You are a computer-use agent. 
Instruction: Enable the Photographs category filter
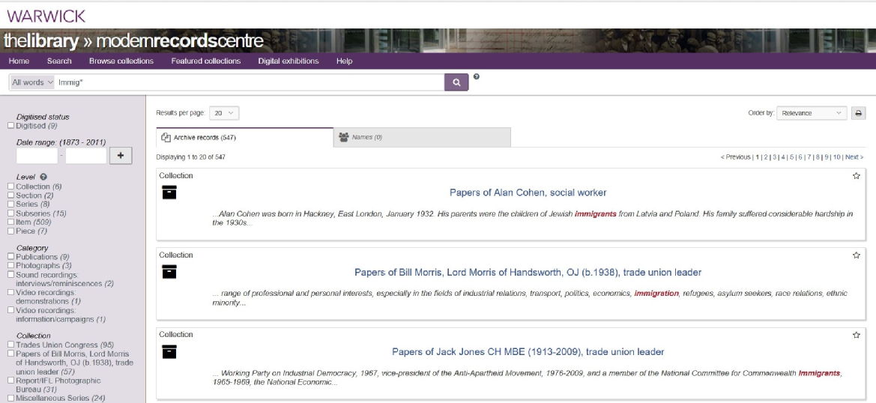tap(10, 265)
